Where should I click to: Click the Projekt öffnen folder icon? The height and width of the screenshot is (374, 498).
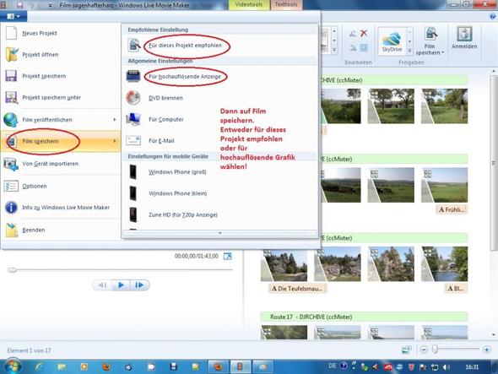(12, 54)
